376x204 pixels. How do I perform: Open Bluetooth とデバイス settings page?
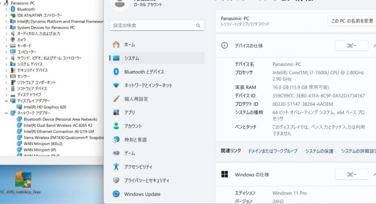(x=157, y=72)
